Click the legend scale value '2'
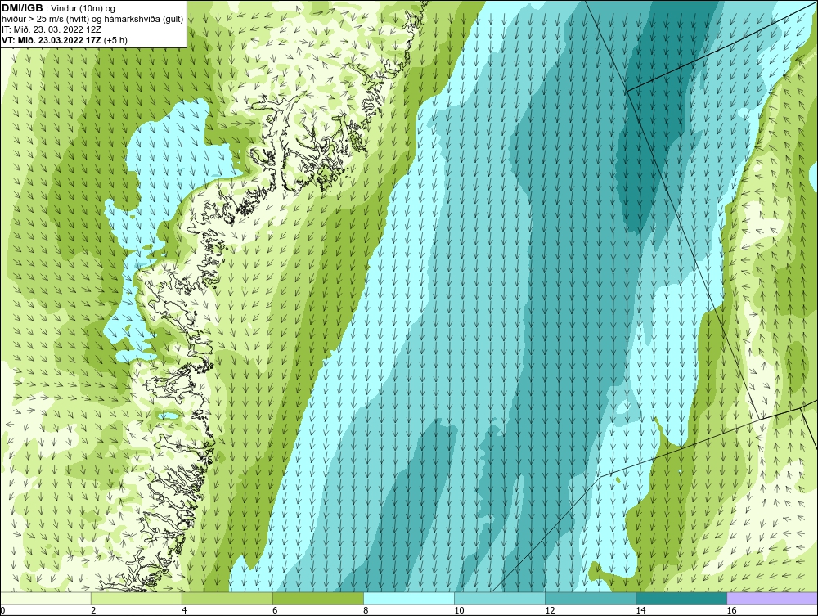 [93, 610]
